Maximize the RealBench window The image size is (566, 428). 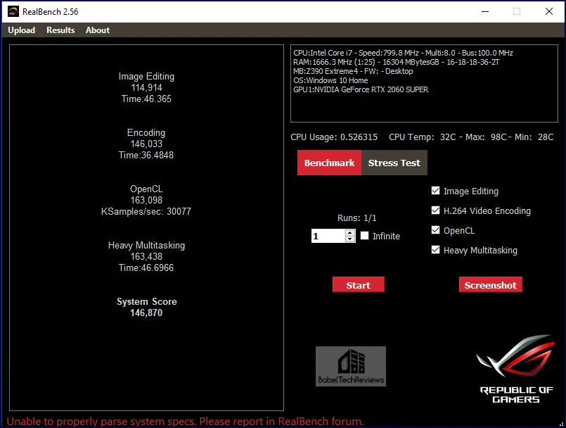tap(517, 11)
